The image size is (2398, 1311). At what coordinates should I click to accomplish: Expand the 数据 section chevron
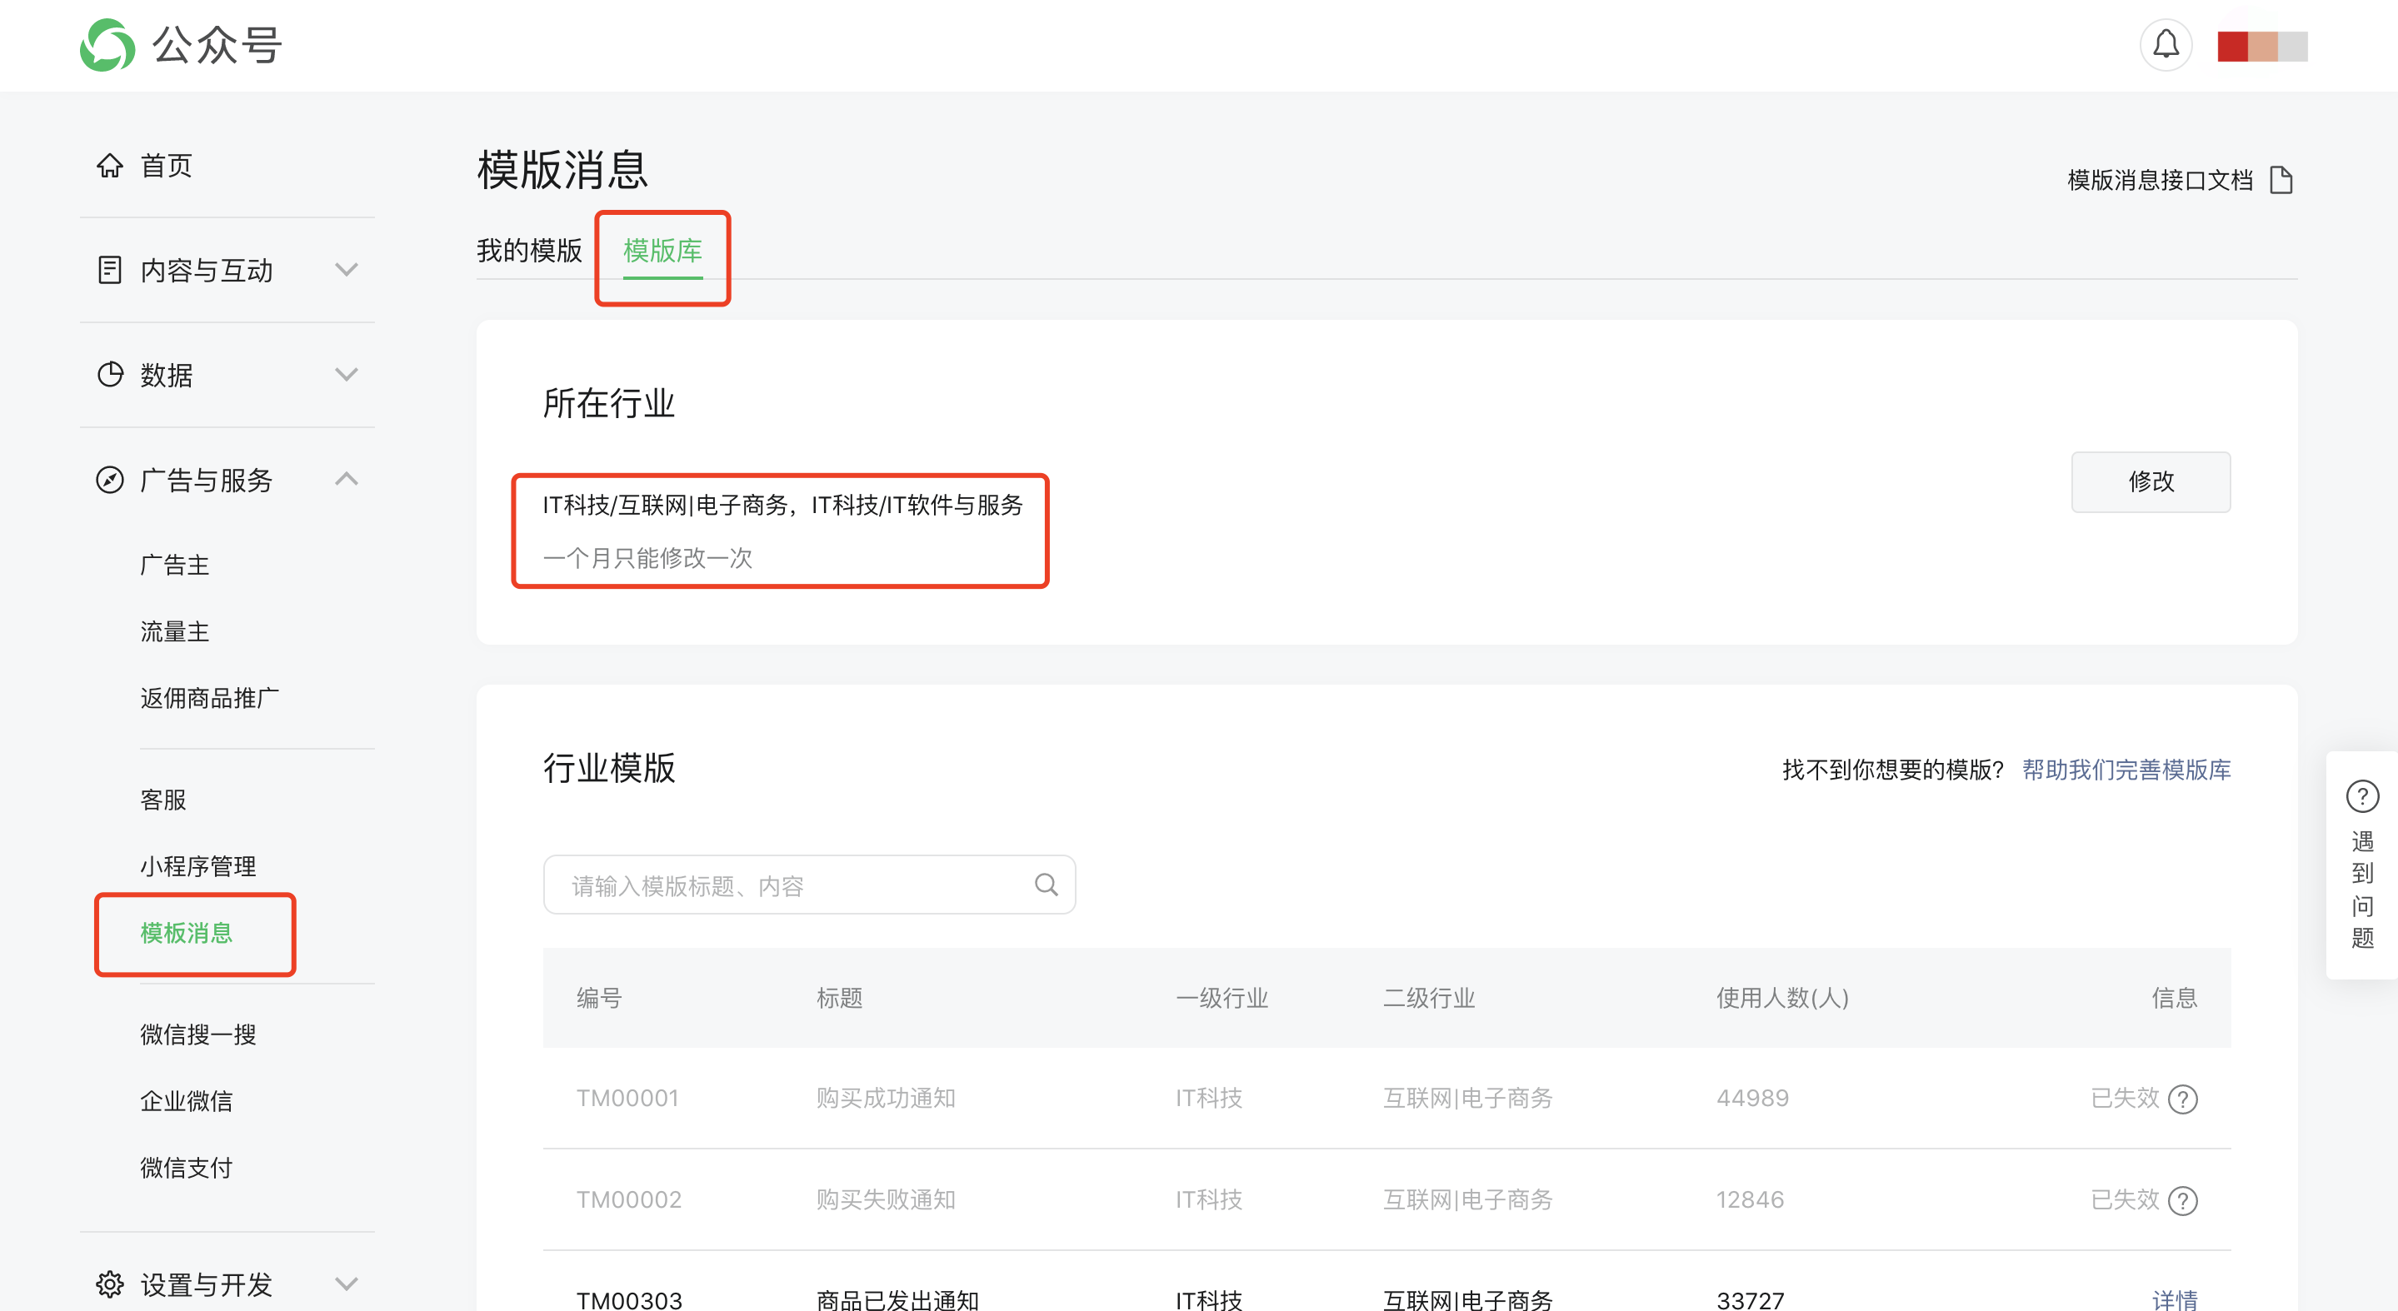pyautogui.click(x=347, y=375)
